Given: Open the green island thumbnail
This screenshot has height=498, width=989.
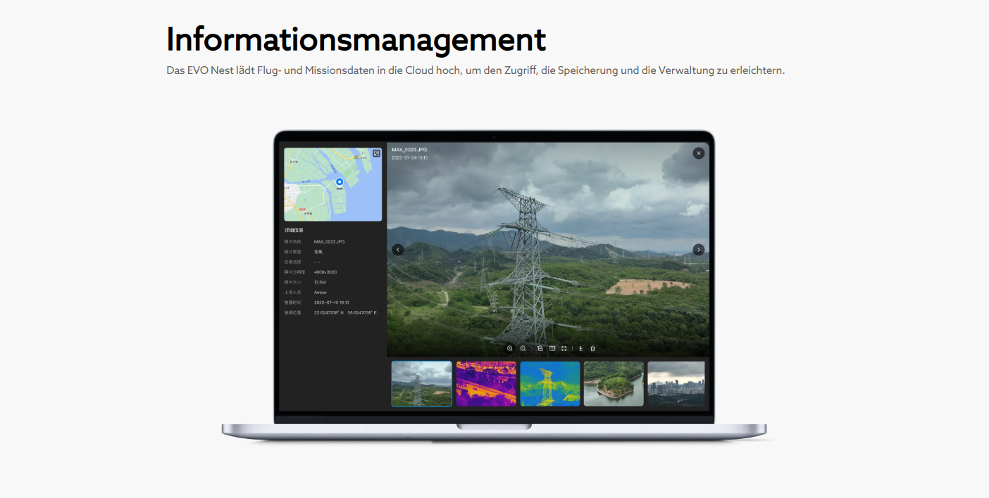Looking at the screenshot, I should point(614,383).
